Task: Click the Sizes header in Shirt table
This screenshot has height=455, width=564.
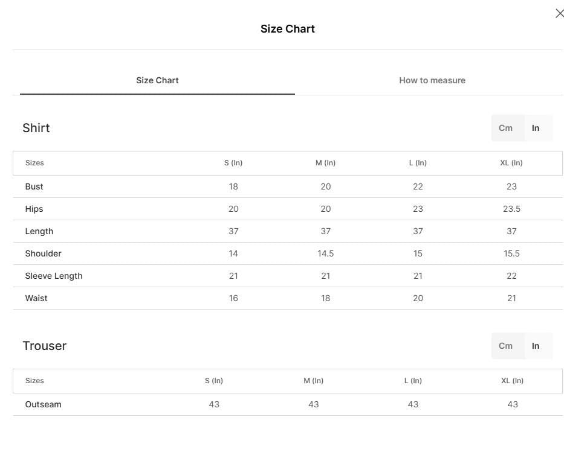Action: [34, 163]
